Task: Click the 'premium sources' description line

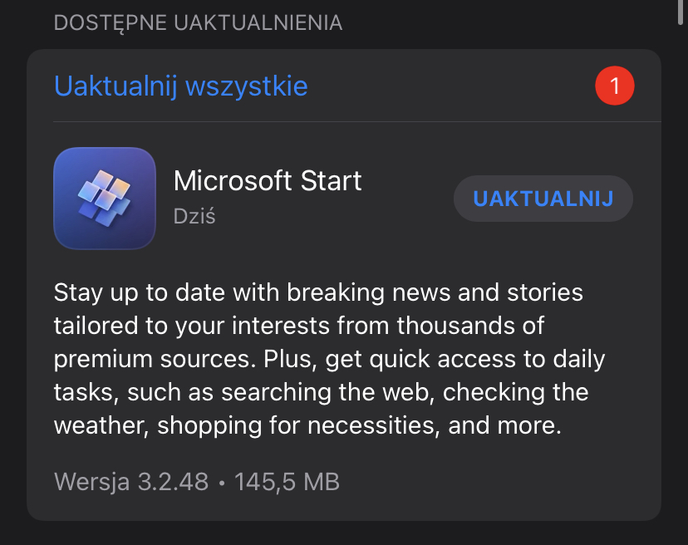Action: pyautogui.click(x=329, y=360)
